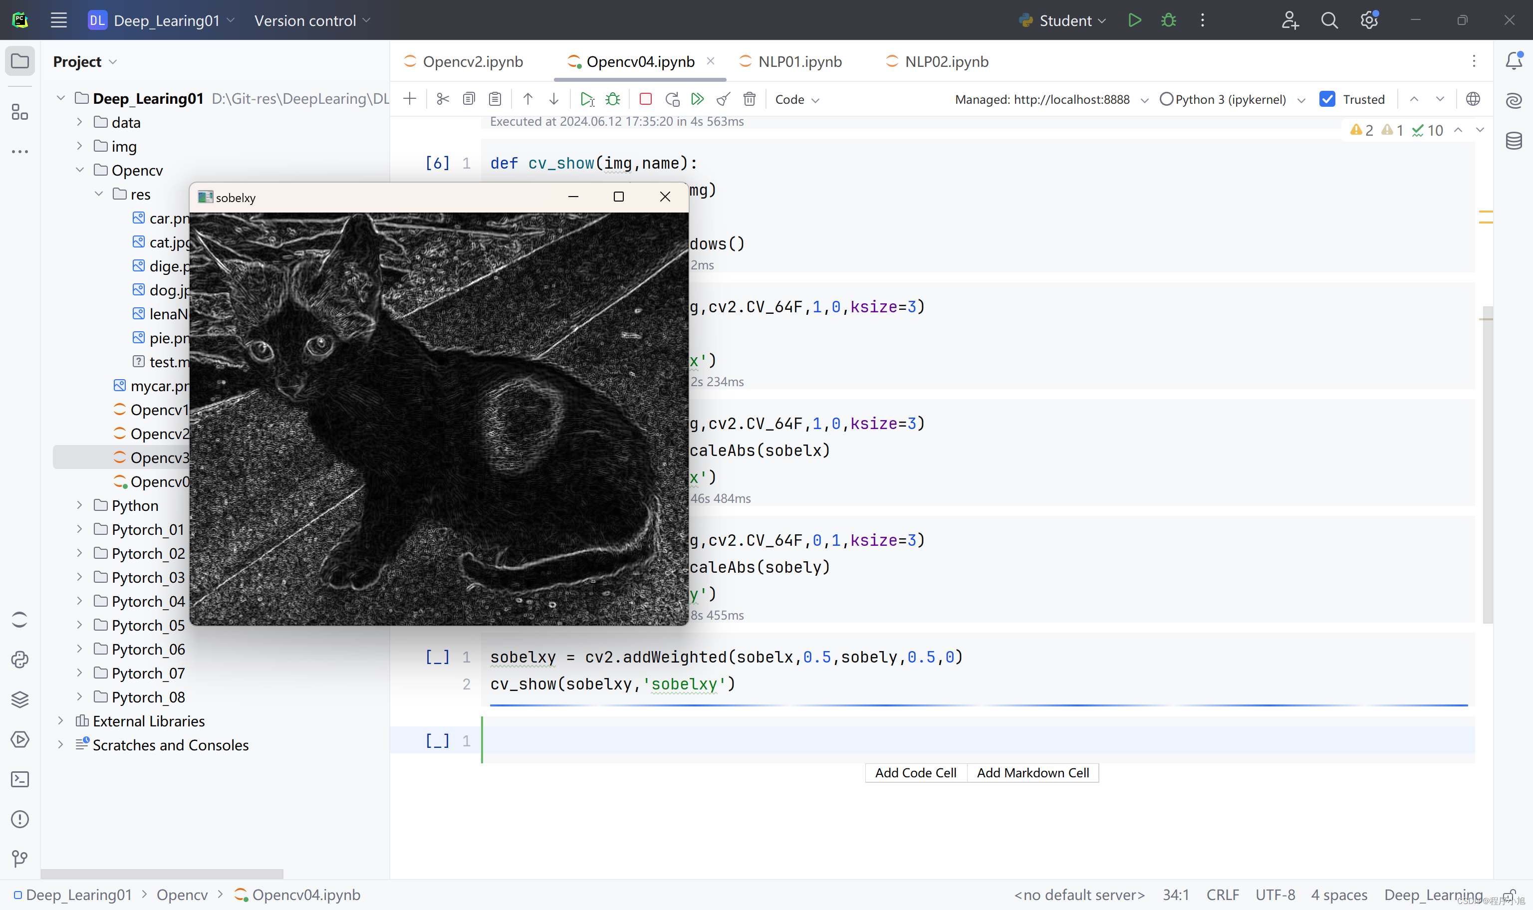Delete the selected cell
This screenshot has width=1533, height=910.
750,99
